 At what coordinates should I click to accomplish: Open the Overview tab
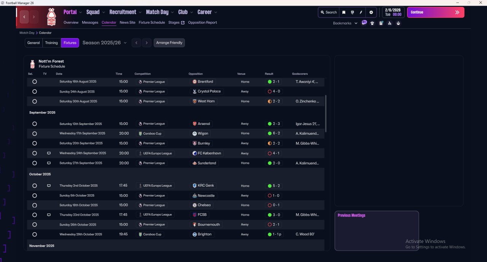[71, 22]
